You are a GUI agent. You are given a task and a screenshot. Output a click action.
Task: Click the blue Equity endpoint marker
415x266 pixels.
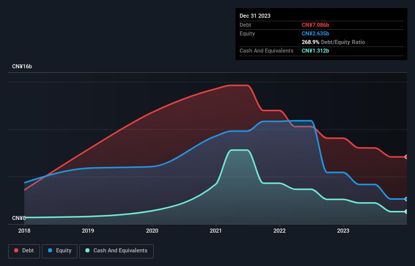[406, 199]
